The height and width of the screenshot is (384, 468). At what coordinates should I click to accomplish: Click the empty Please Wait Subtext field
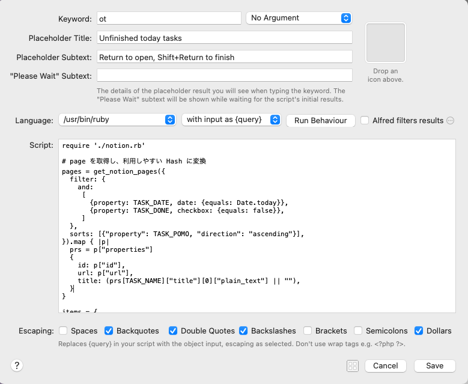tap(225, 76)
